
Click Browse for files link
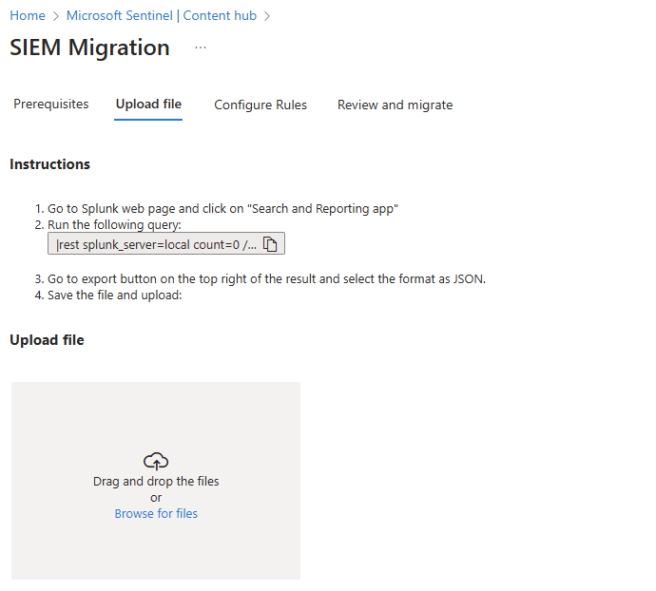(156, 513)
